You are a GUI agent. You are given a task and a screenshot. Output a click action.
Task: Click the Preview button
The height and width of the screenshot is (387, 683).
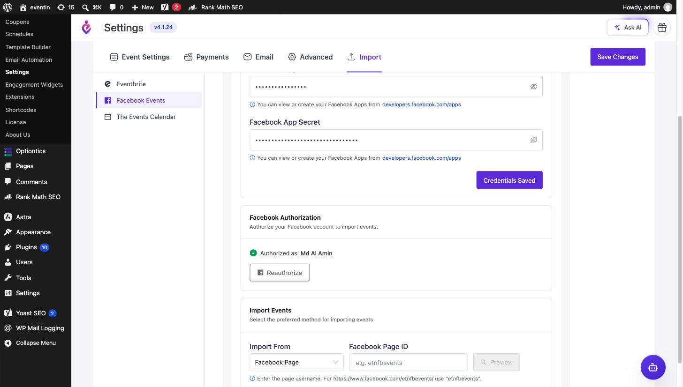tap(496, 362)
